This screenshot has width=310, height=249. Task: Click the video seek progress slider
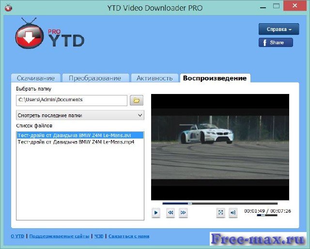tap(220, 203)
